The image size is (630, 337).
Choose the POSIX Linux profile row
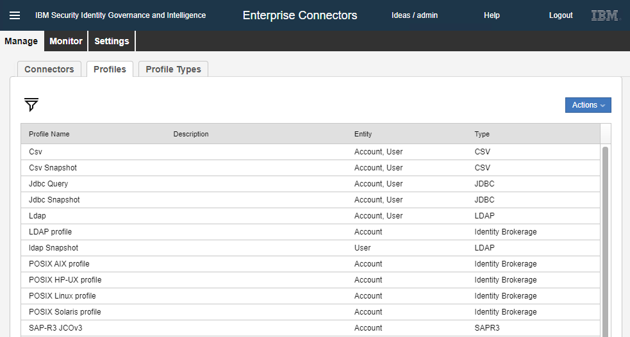[x=62, y=296]
